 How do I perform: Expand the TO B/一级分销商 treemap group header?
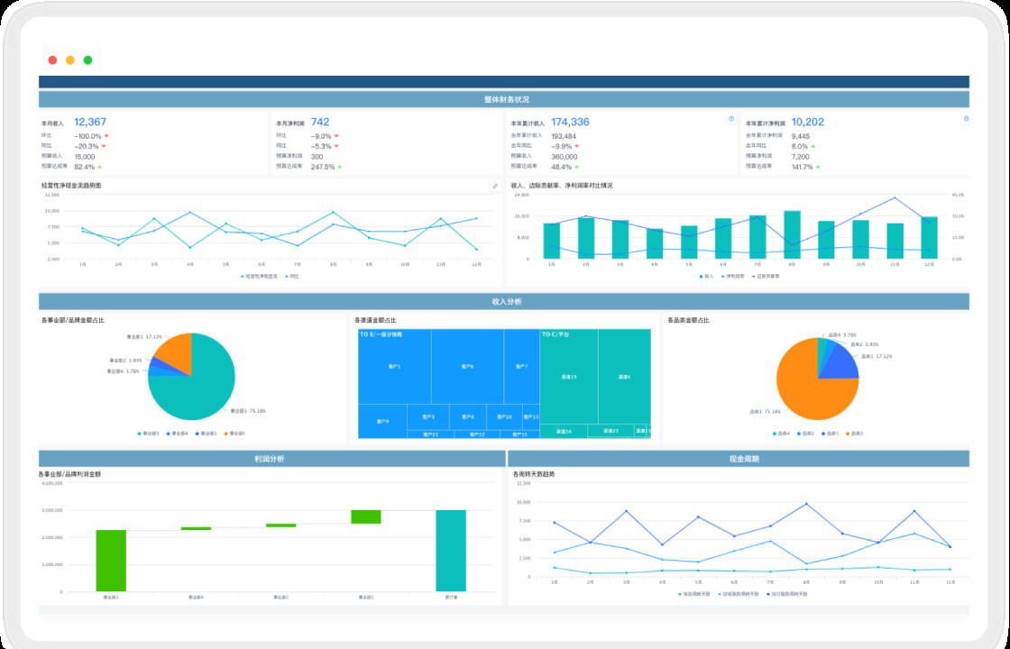point(381,334)
